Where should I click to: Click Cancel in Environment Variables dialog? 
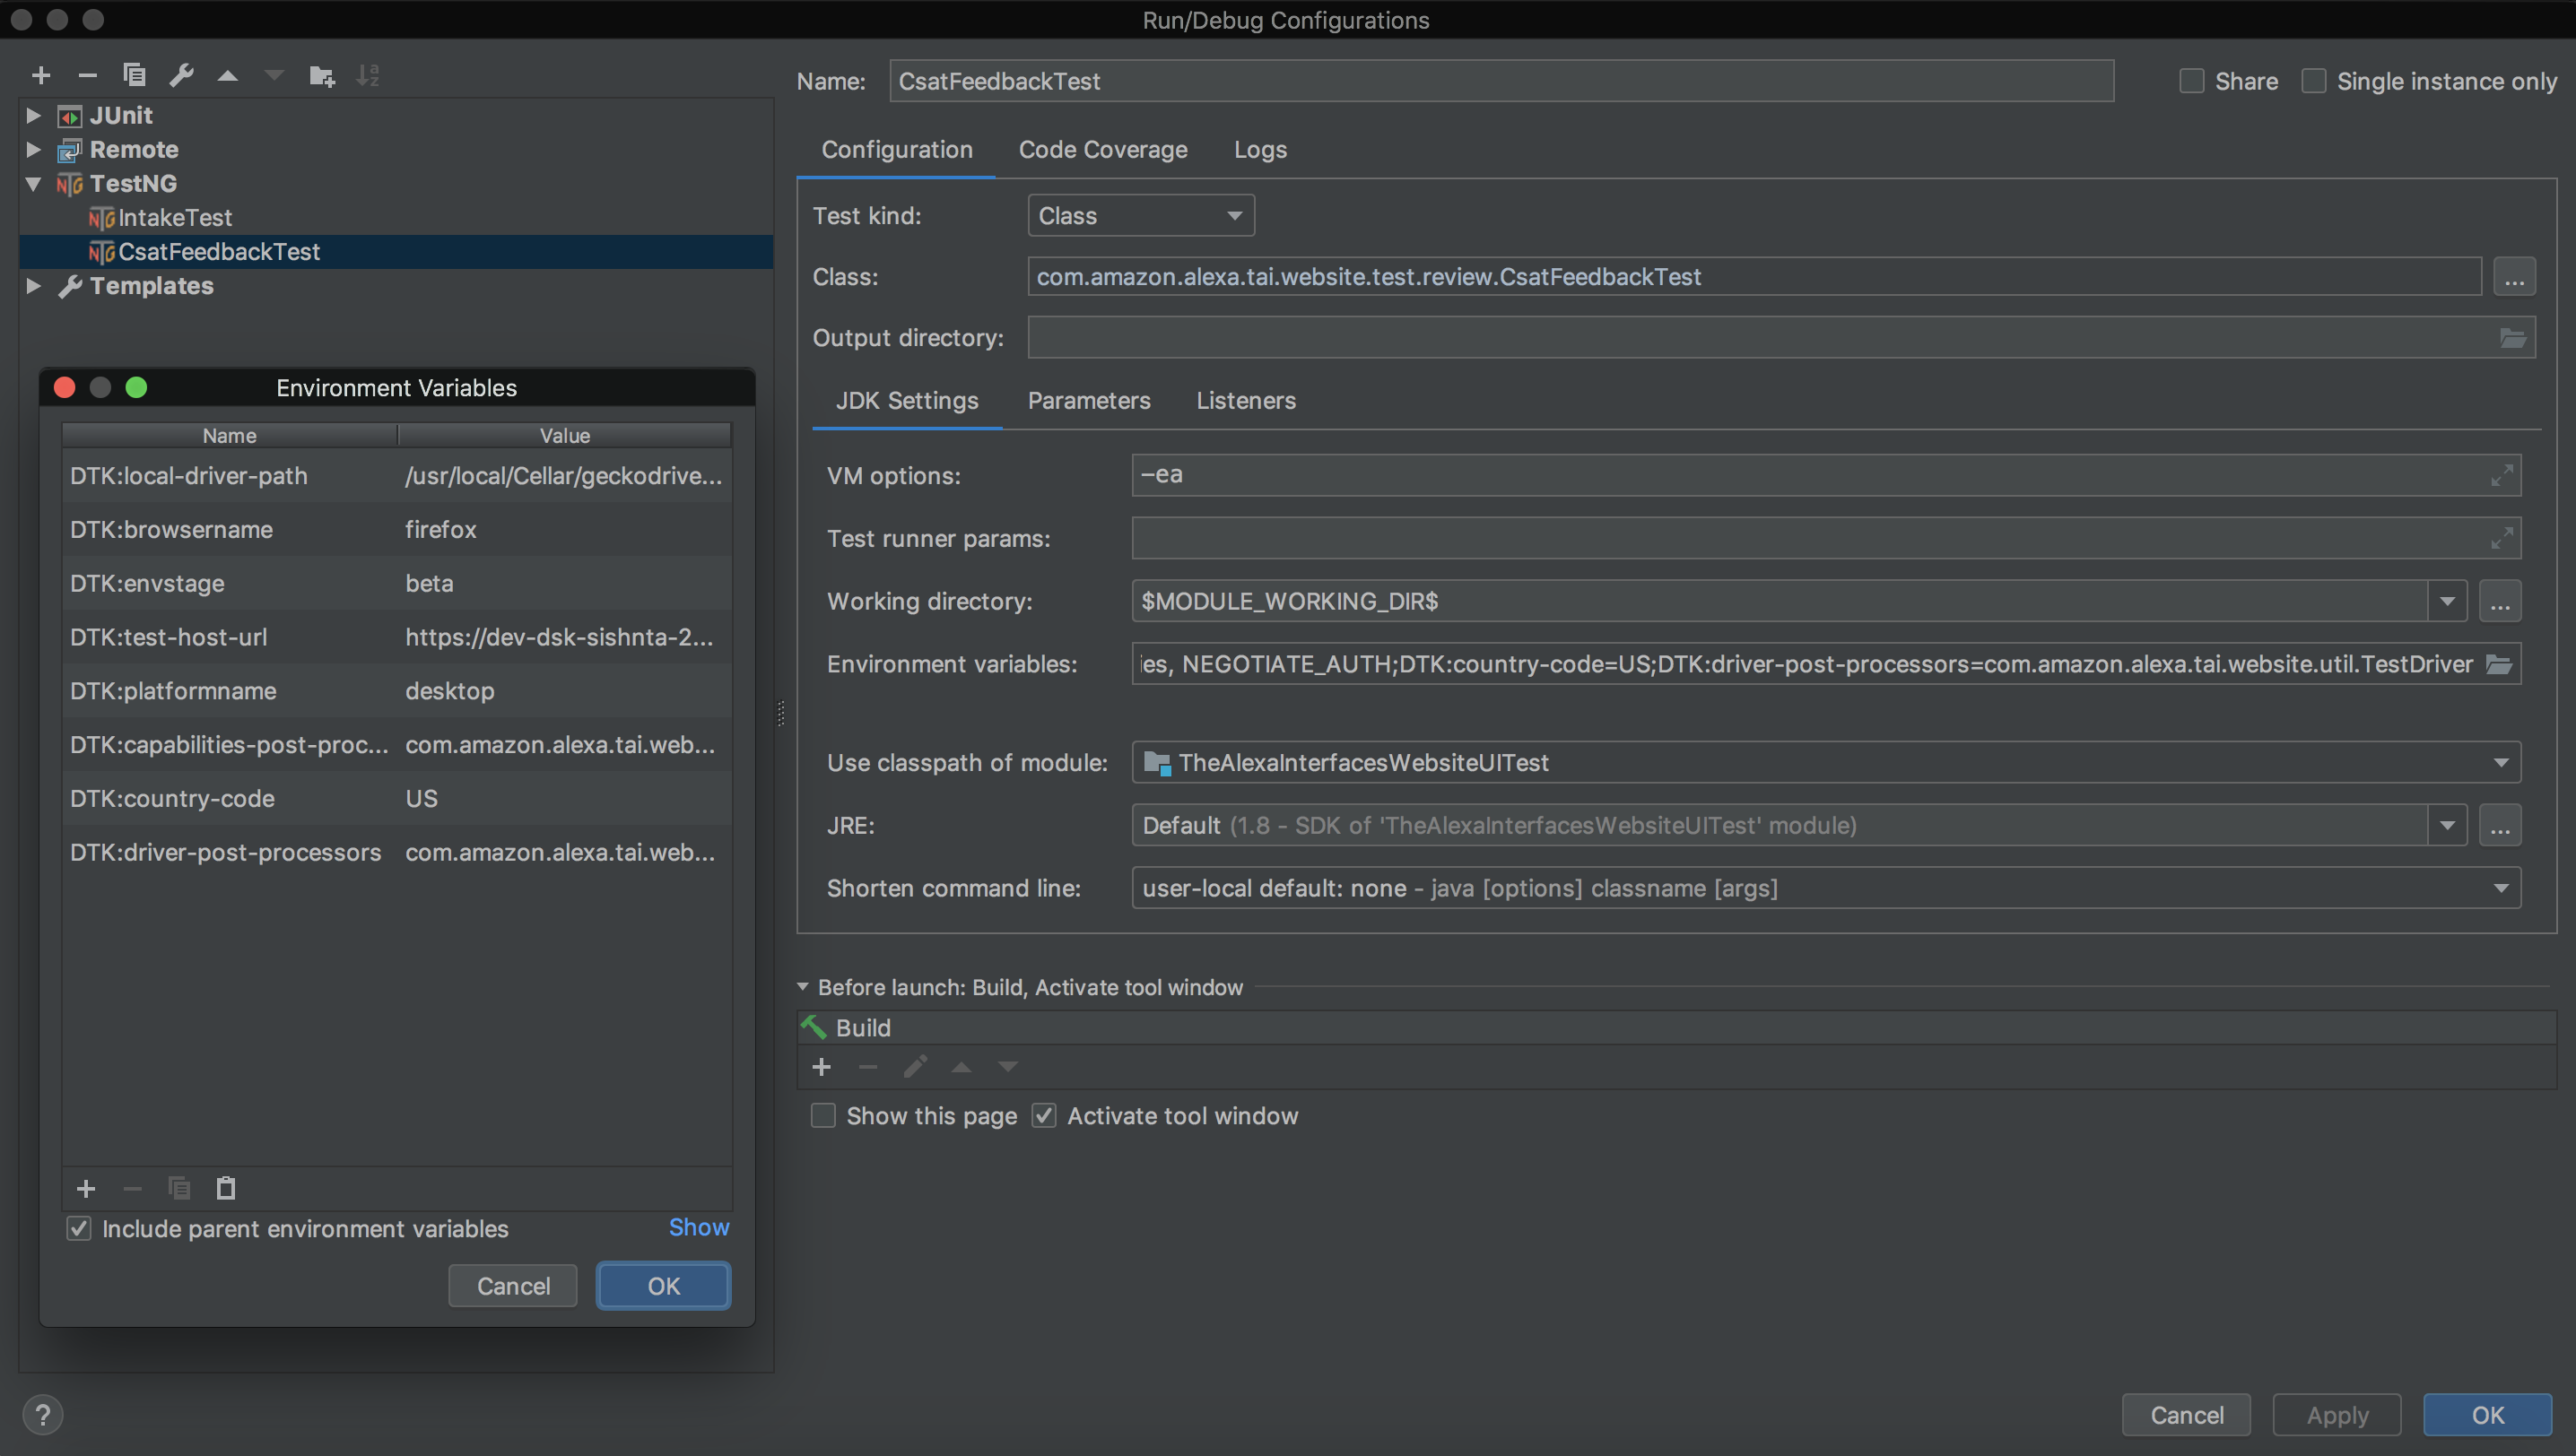pyautogui.click(x=513, y=1286)
